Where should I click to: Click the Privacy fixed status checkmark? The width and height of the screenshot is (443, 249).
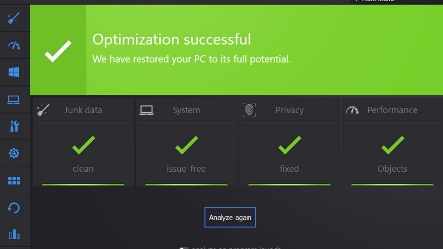pyautogui.click(x=289, y=145)
